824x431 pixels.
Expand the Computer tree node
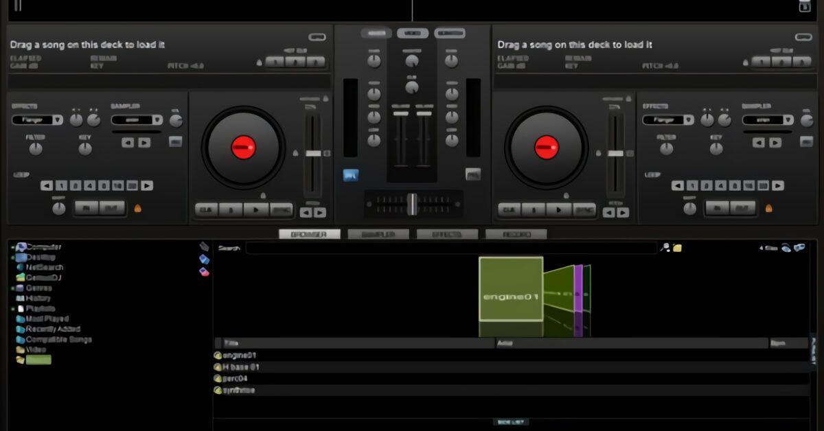click(x=12, y=247)
